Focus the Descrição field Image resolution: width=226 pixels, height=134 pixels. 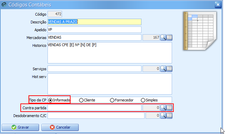(94, 22)
